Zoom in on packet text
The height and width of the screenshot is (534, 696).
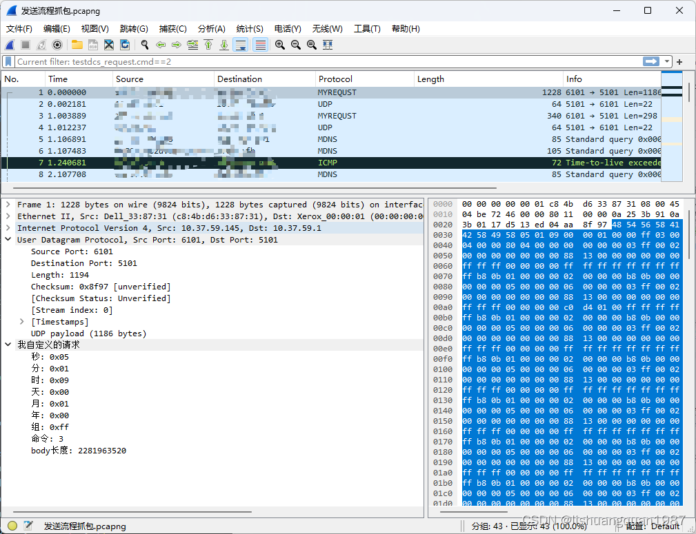pyautogui.click(x=280, y=45)
